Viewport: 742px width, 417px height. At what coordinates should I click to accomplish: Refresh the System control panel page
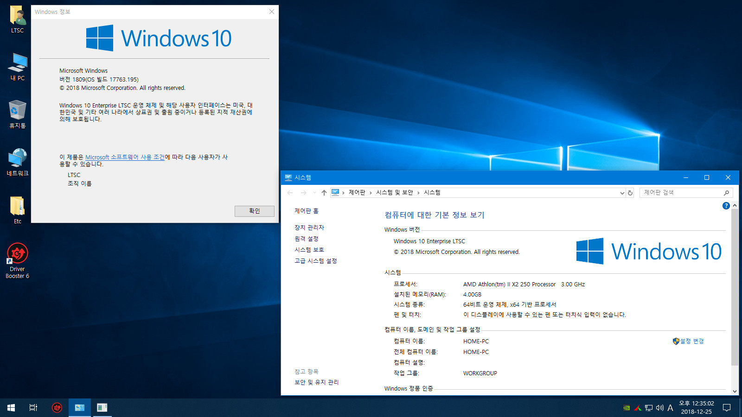coord(630,193)
